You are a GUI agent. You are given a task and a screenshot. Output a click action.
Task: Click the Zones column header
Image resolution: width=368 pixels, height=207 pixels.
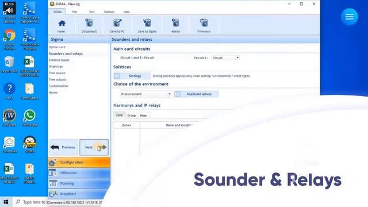[x=126, y=125]
